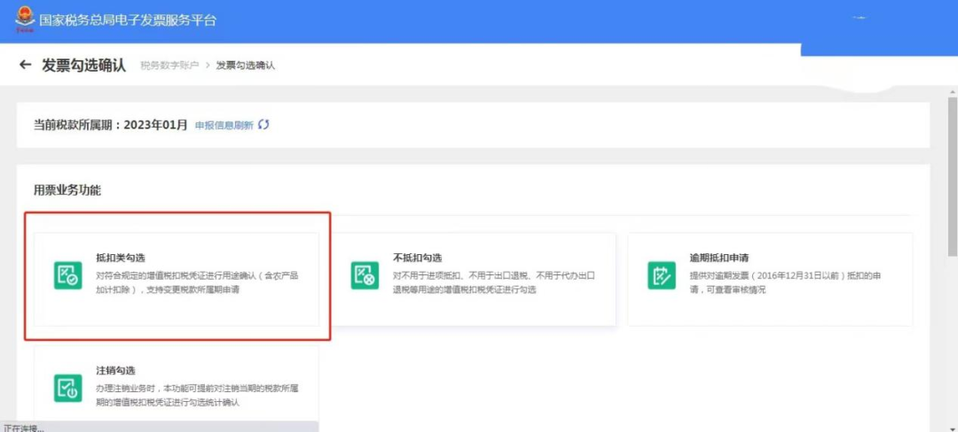
Task: Open the 注销勾选 green icon
Action: pos(67,388)
